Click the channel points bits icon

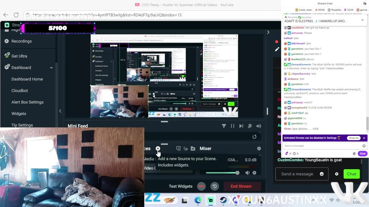point(287,154)
